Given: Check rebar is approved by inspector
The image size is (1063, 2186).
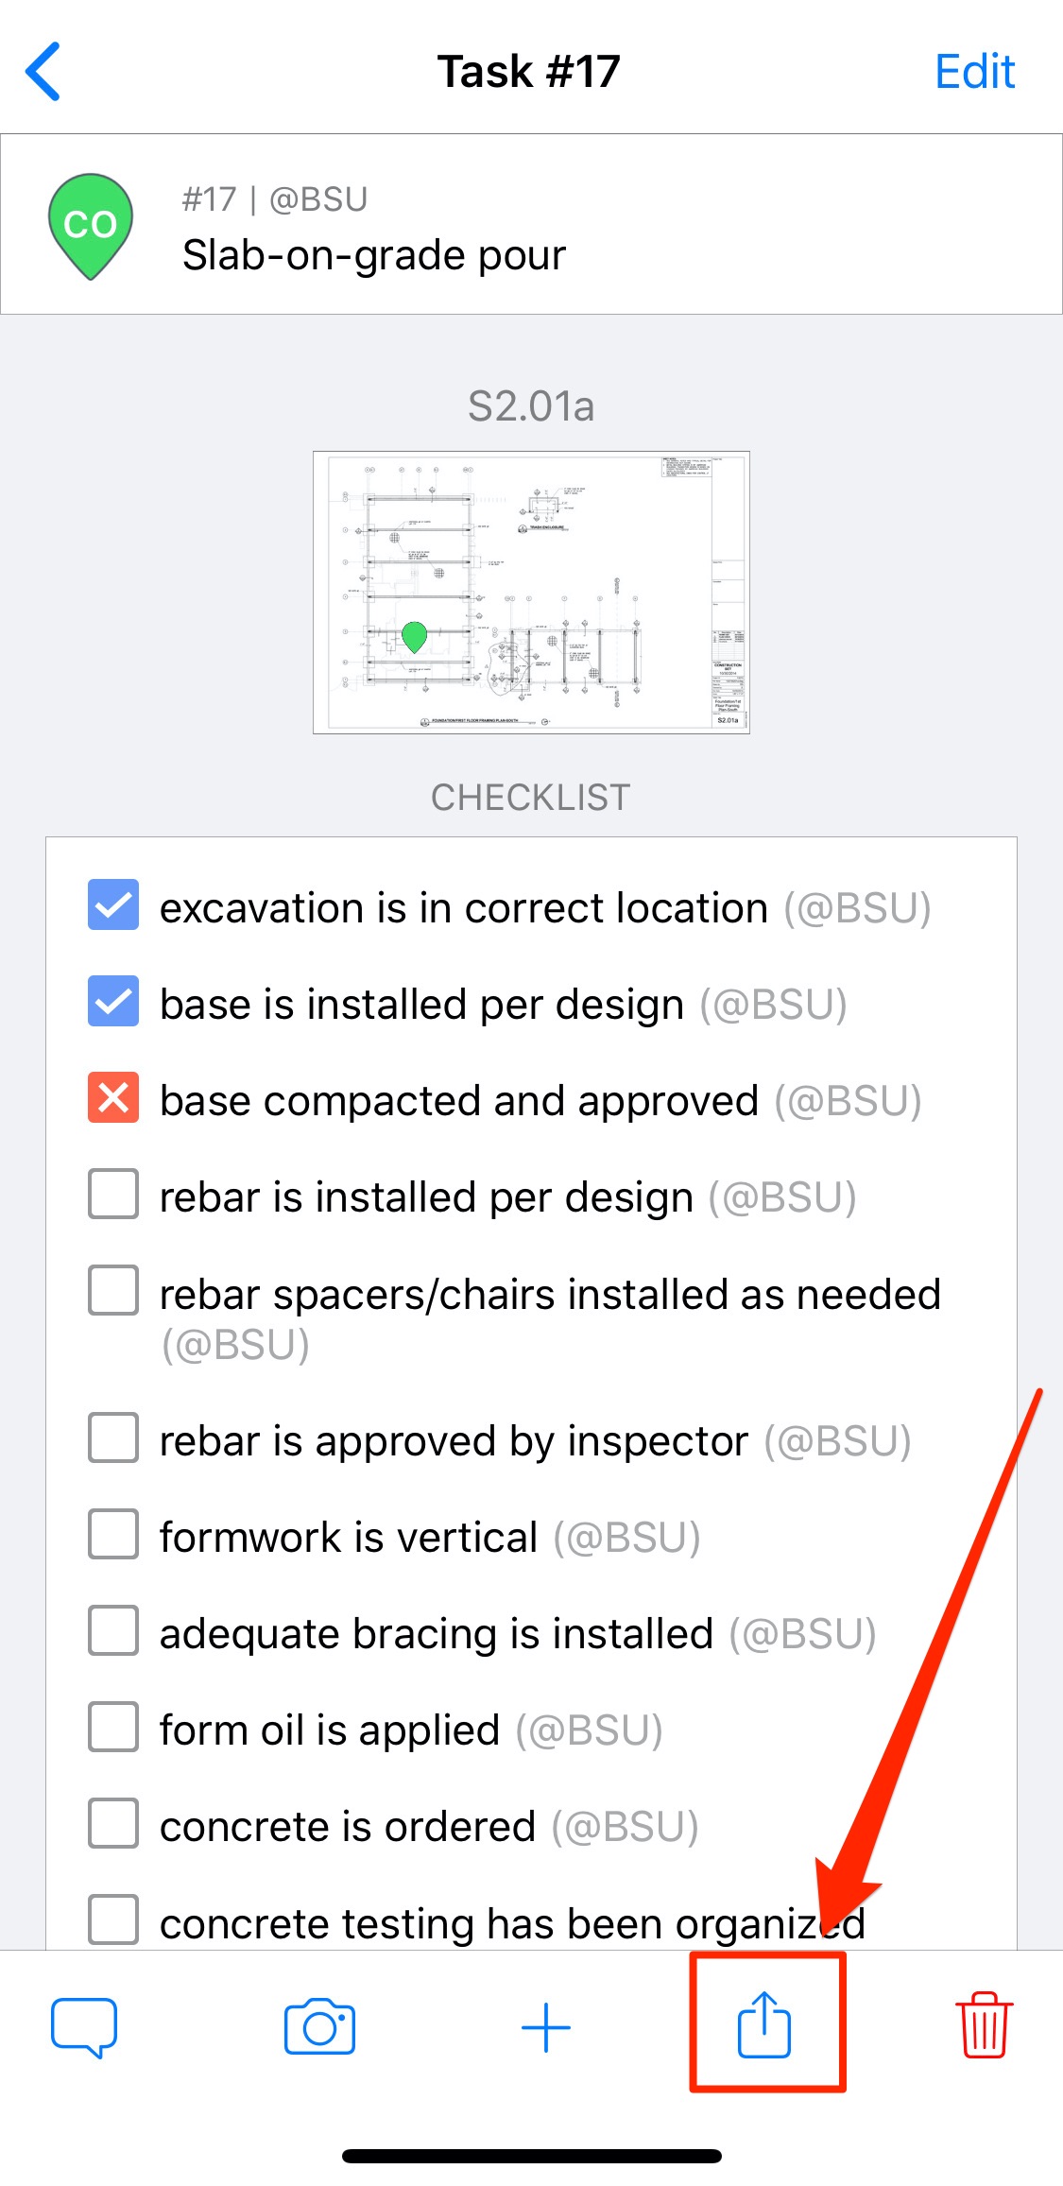Looking at the screenshot, I should click(x=113, y=1438).
